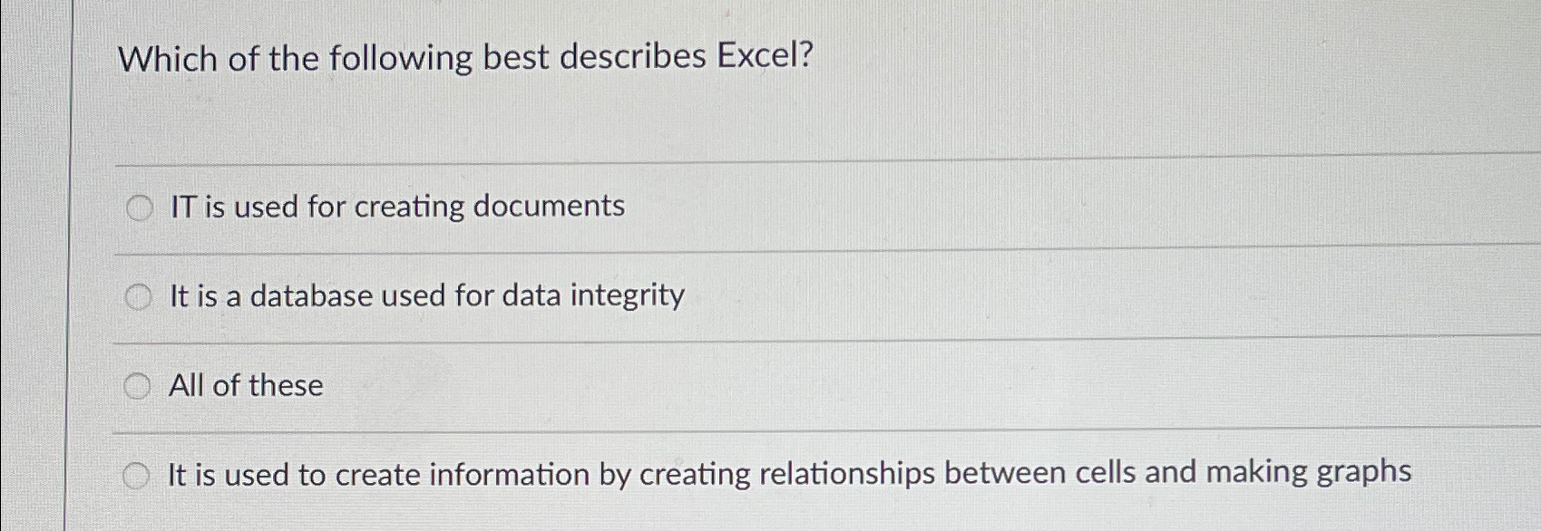Click the answer text 'IT is used for creating documents'
Image resolution: width=1541 pixels, height=531 pixels.
pyautogui.click(x=395, y=208)
